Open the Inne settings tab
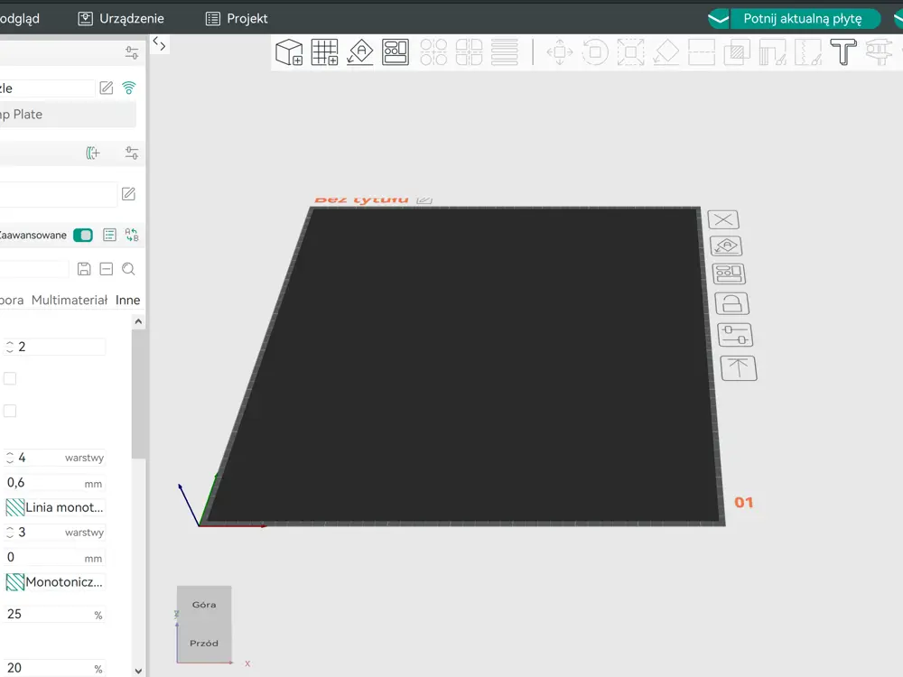Image resolution: width=903 pixels, height=677 pixels. pyautogui.click(x=128, y=300)
